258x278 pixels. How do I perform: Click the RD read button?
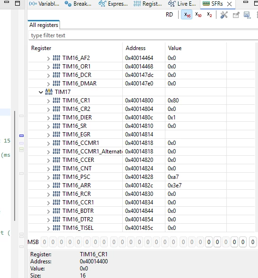[x=169, y=15]
